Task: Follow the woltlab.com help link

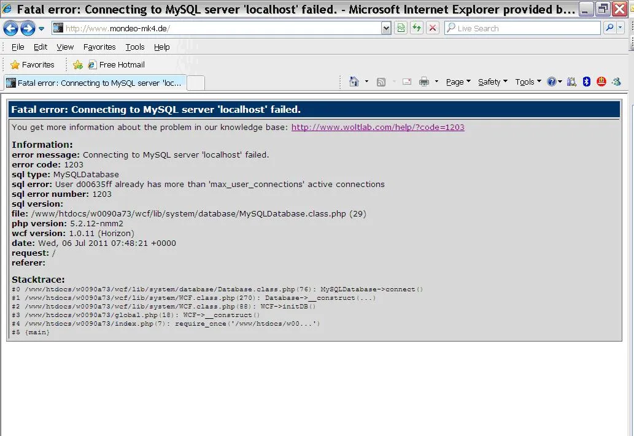Action: (x=377, y=127)
